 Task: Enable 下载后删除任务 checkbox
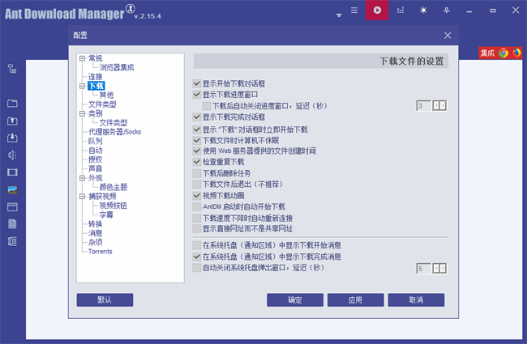pos(197,173)
